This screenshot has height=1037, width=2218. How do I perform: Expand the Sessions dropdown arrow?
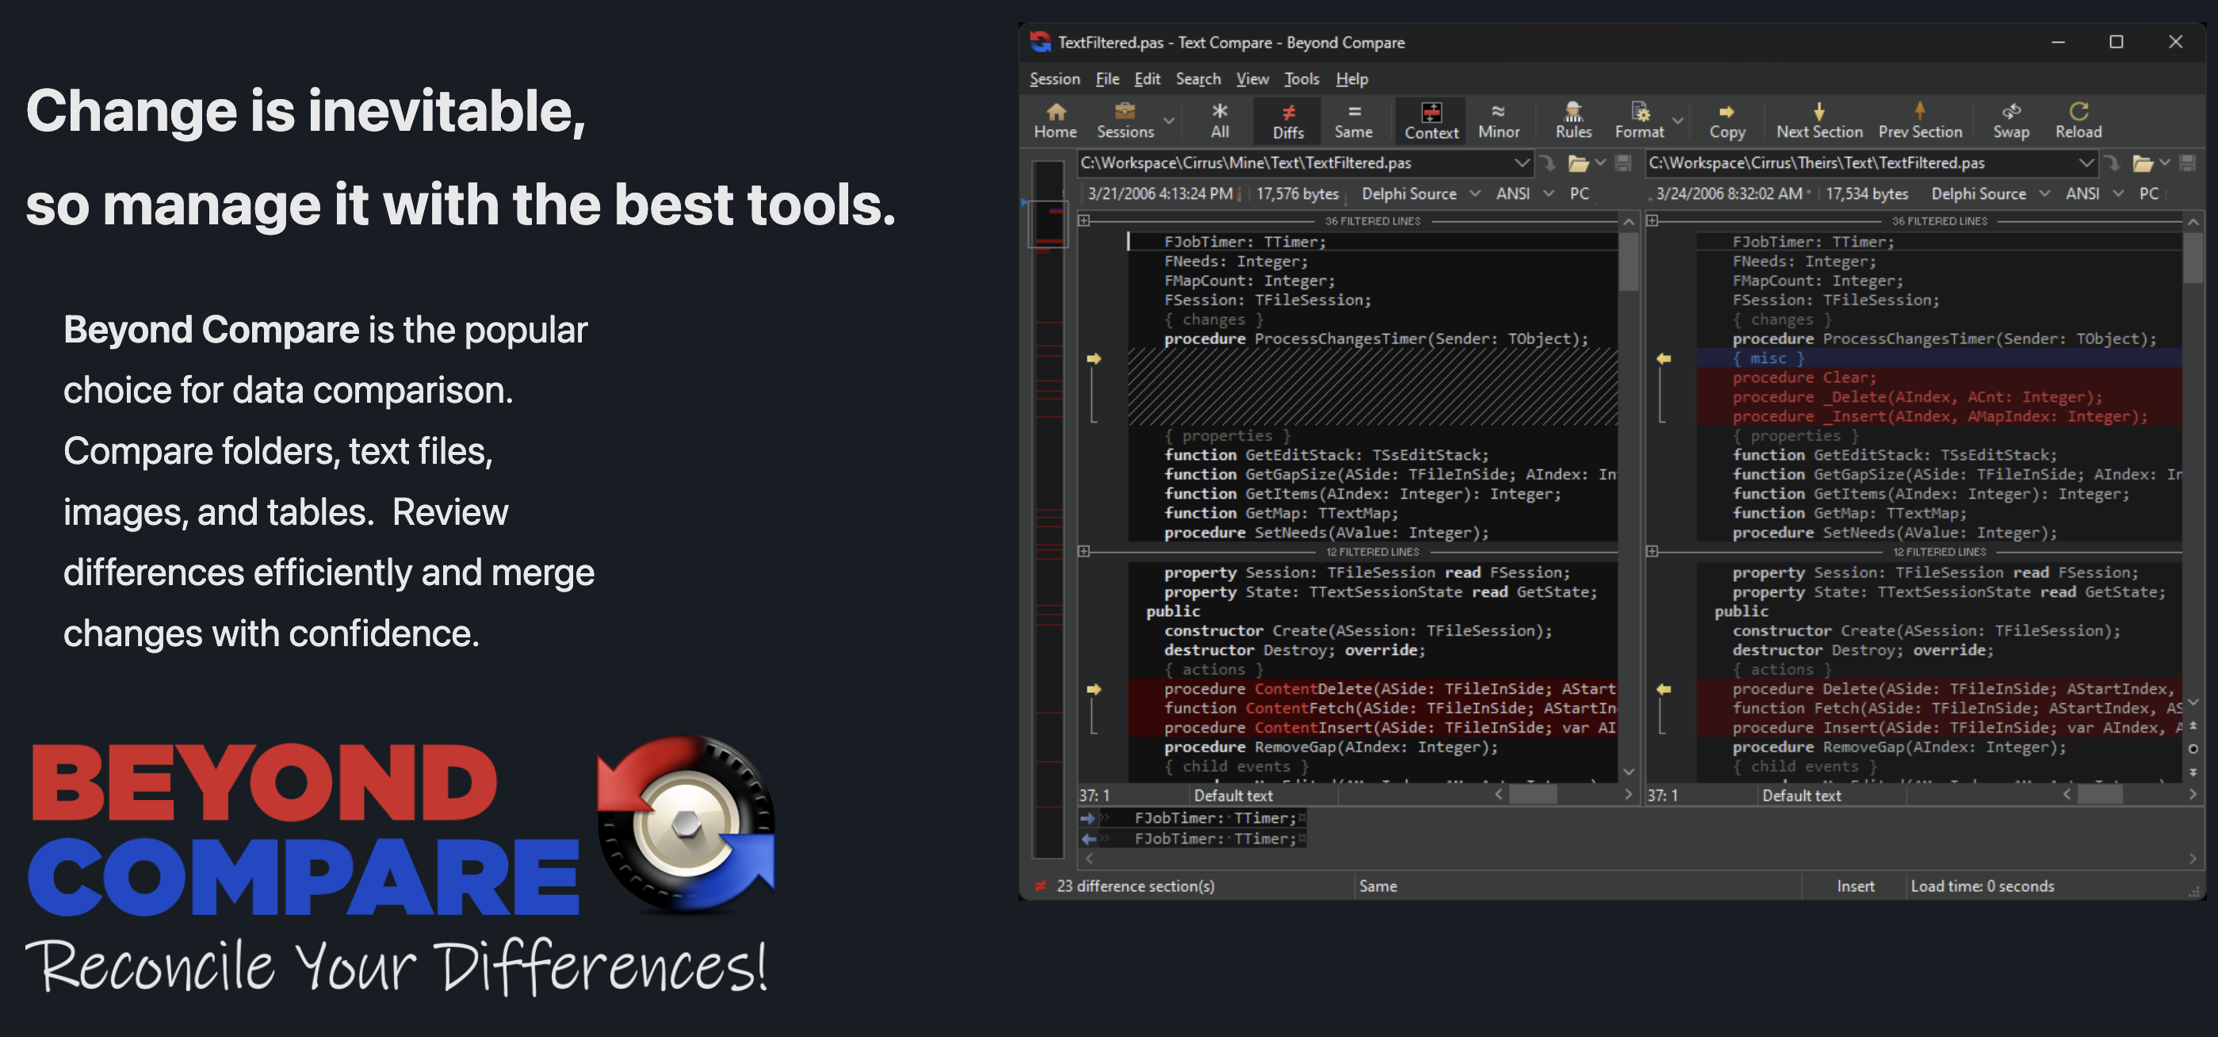[x=1168, y=121]
